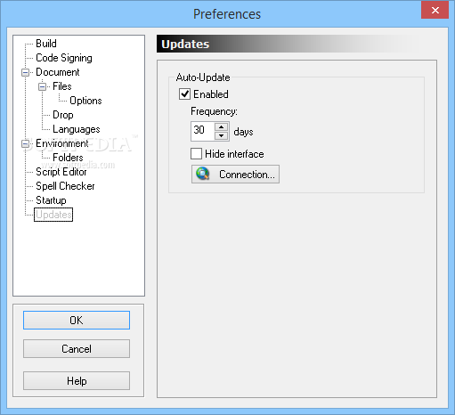Confirm preferences with OK button
455x415 pixels.
point(77,320)
